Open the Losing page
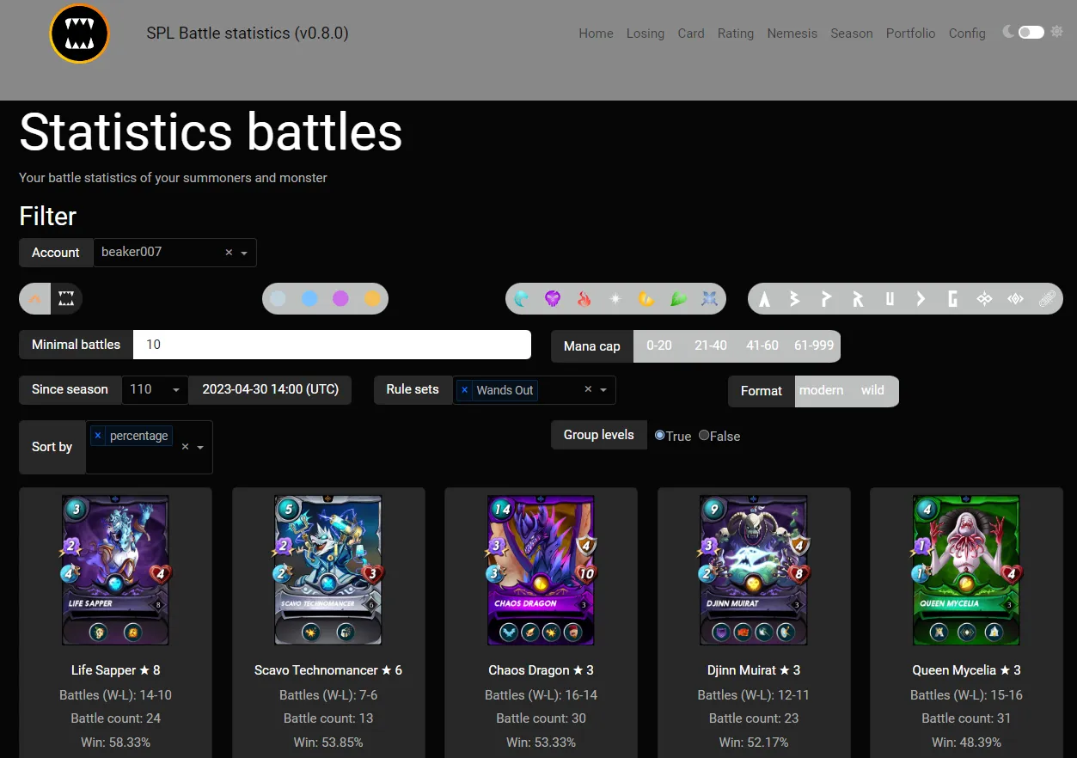This screenshot has height=758, width=1077. [646, 34]
